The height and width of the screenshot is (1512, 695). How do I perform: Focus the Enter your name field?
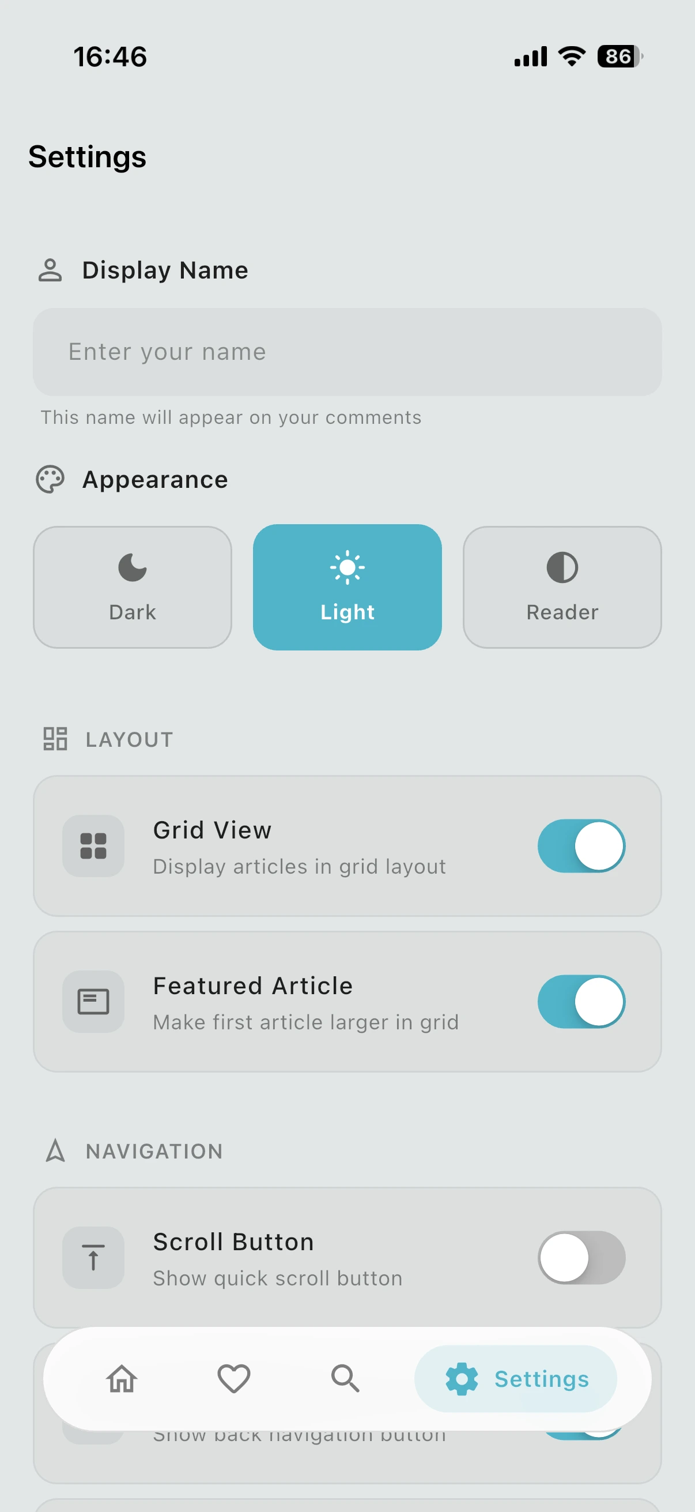click(x=347, y=352)
